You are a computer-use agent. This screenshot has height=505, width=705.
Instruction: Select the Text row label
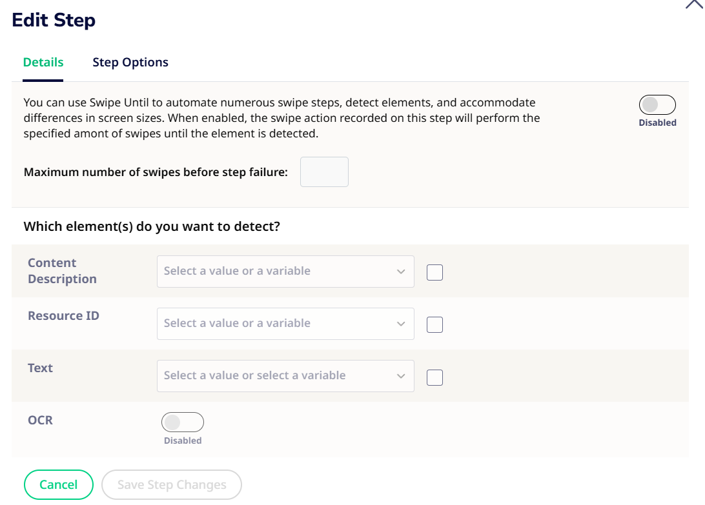pyautogui.click(x=40, y=368)
